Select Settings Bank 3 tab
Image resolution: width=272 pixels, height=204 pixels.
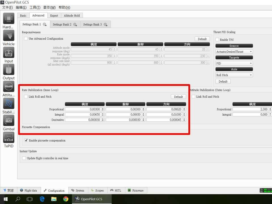coord(95,24)
